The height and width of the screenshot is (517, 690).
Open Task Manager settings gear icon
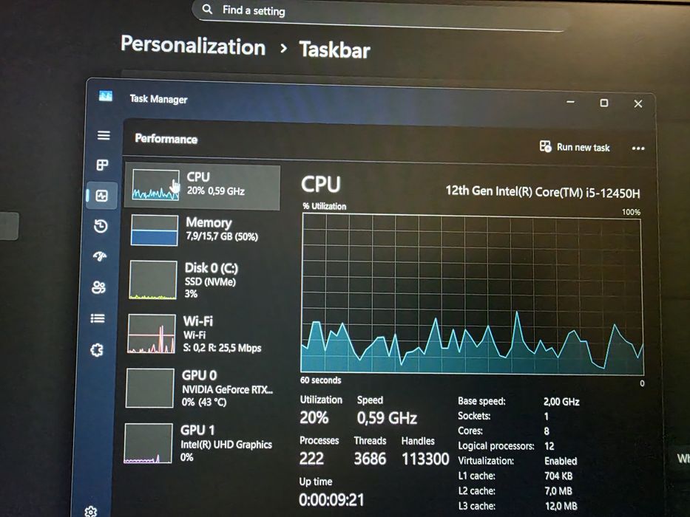tap(91, 511)
